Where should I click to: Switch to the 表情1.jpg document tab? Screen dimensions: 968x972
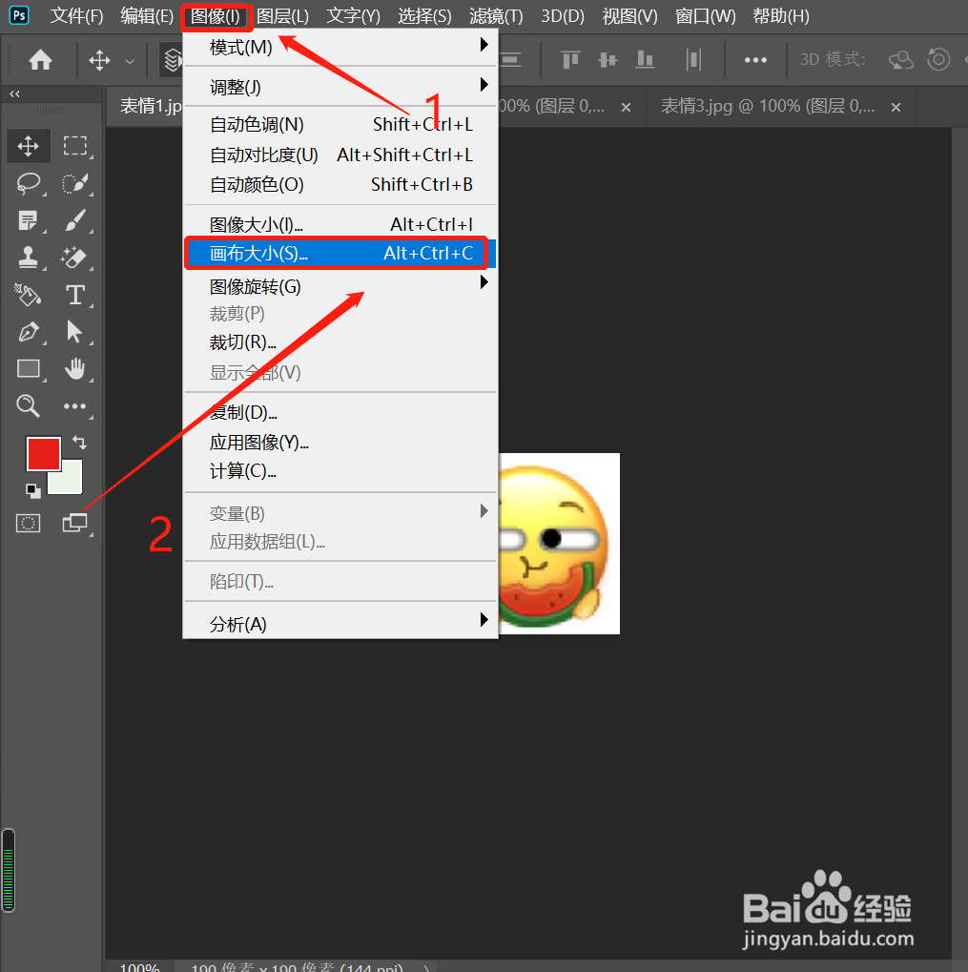(x=146, y=107)
